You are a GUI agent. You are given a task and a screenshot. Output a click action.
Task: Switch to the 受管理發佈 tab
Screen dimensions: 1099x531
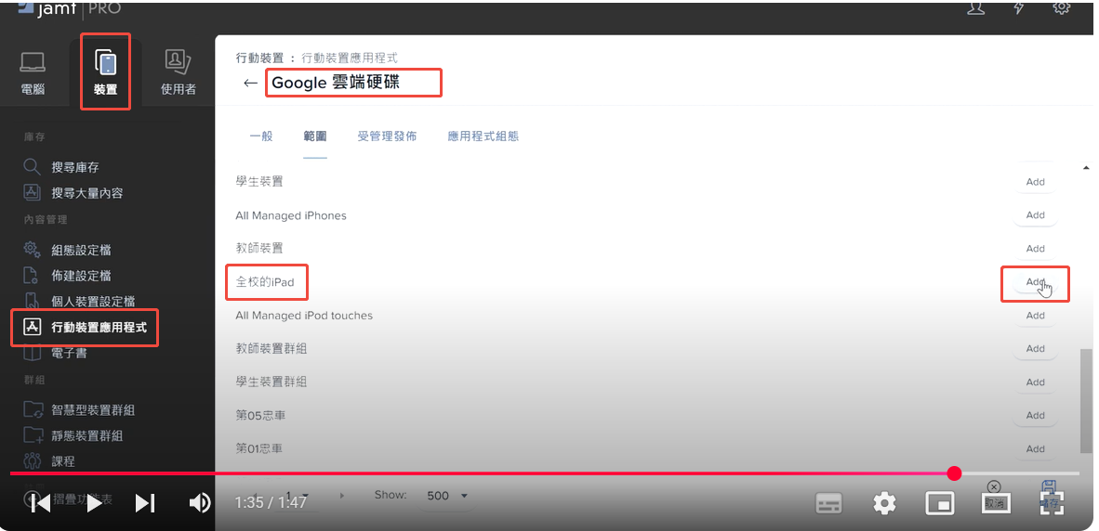pyautogui.click(x=387, y=136)
